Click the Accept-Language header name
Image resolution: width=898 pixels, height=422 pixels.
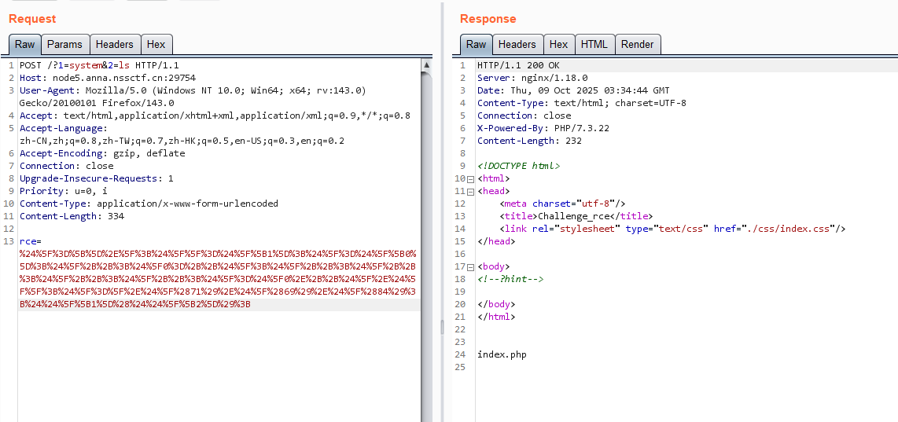click(62, 128)
